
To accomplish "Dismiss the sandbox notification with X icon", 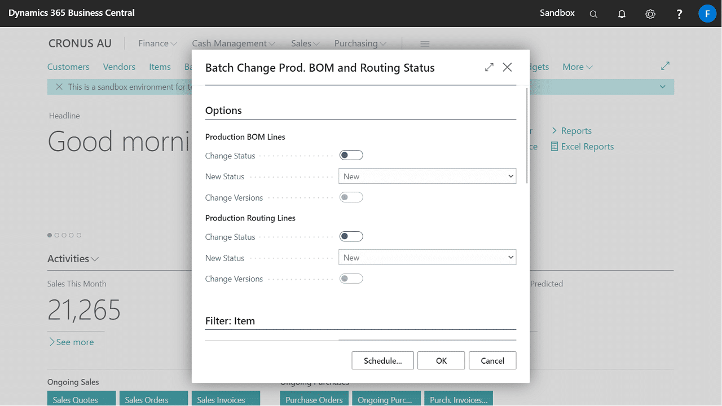I will coord(59,87).
